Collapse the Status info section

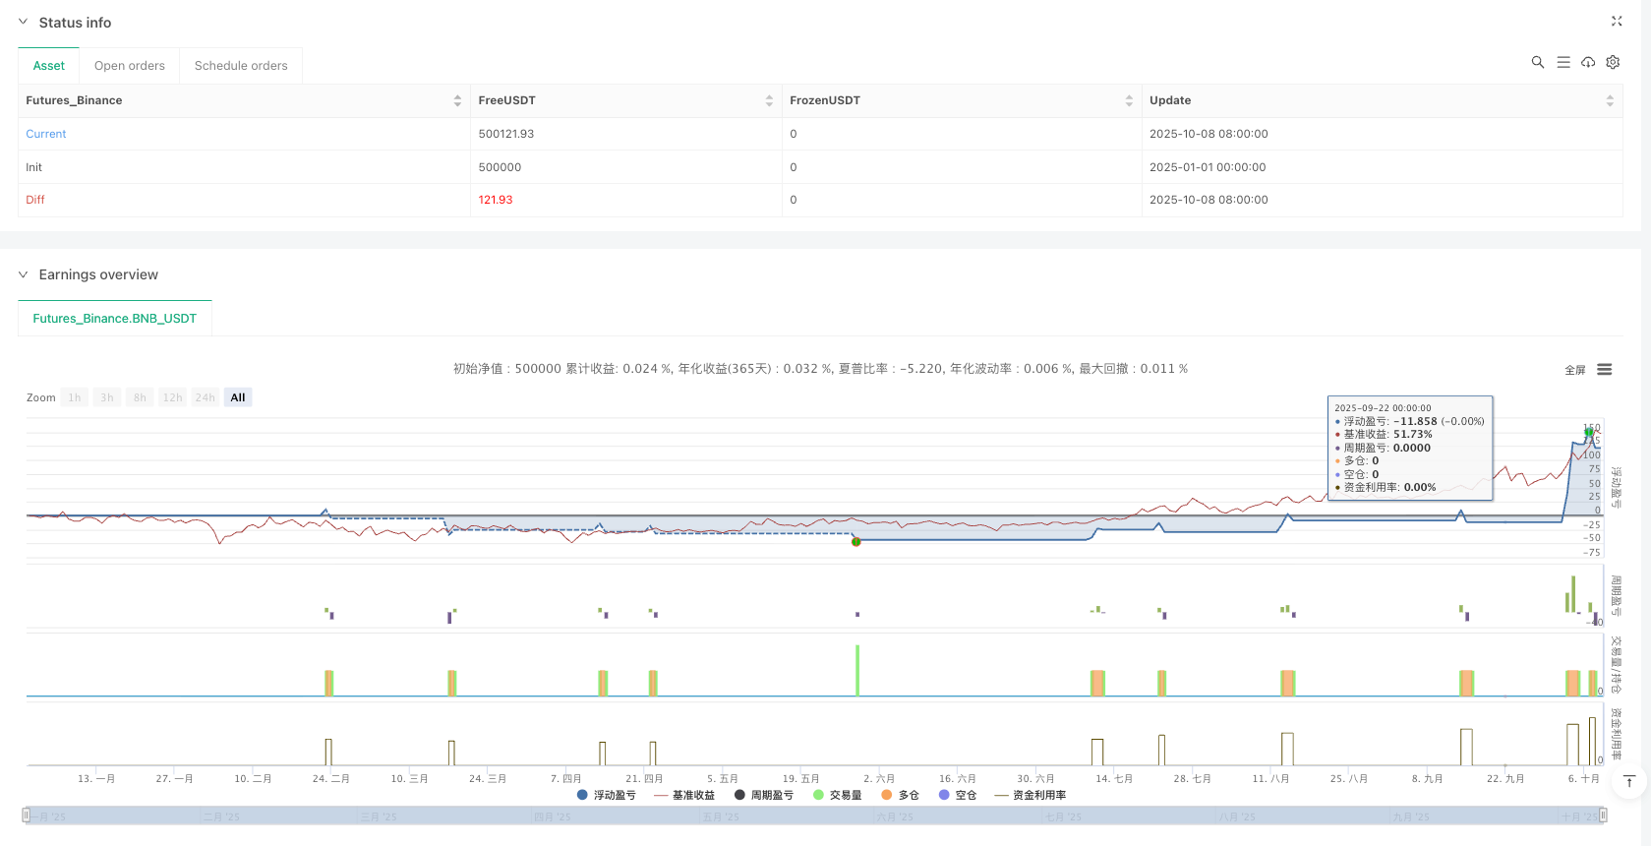click(24, 22)
